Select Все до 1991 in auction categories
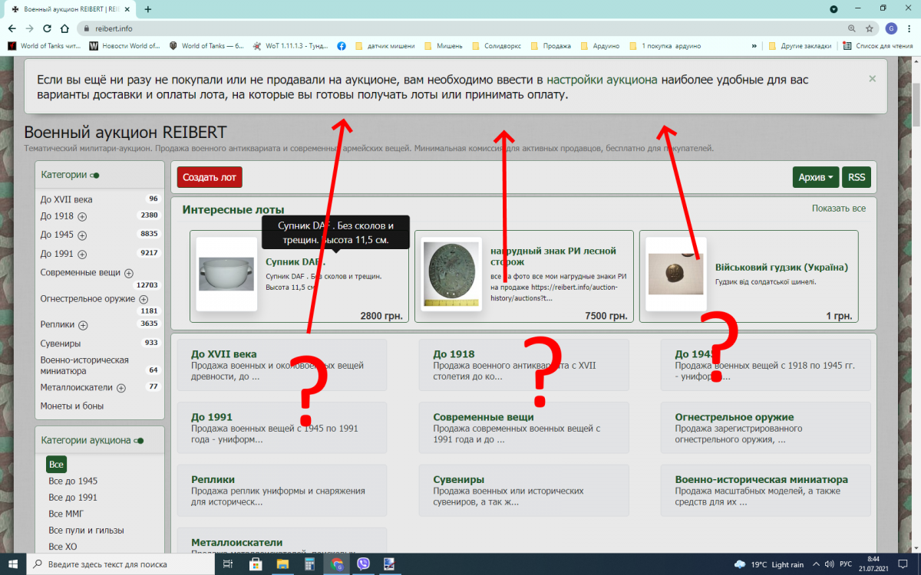The width and height of the screenshot is (921, 575). pyautogui.click(x=73, y=498)
